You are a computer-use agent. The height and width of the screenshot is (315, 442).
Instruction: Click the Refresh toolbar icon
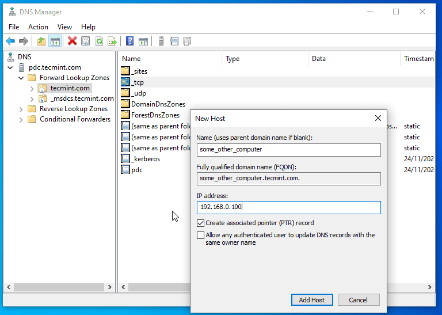coord(99,41)
